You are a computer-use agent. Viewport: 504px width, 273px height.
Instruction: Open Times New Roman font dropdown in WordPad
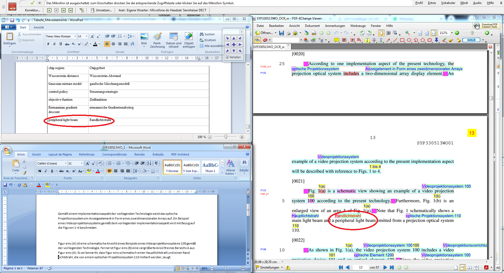[75, 36]
